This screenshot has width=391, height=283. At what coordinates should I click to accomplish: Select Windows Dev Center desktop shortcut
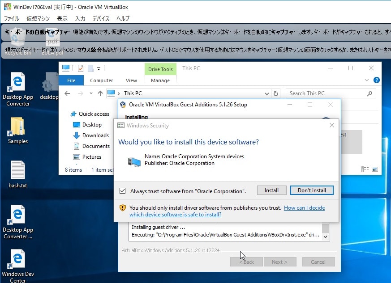pos(18,266)
